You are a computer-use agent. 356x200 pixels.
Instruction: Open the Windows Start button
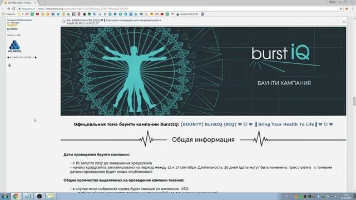point(5,196)
